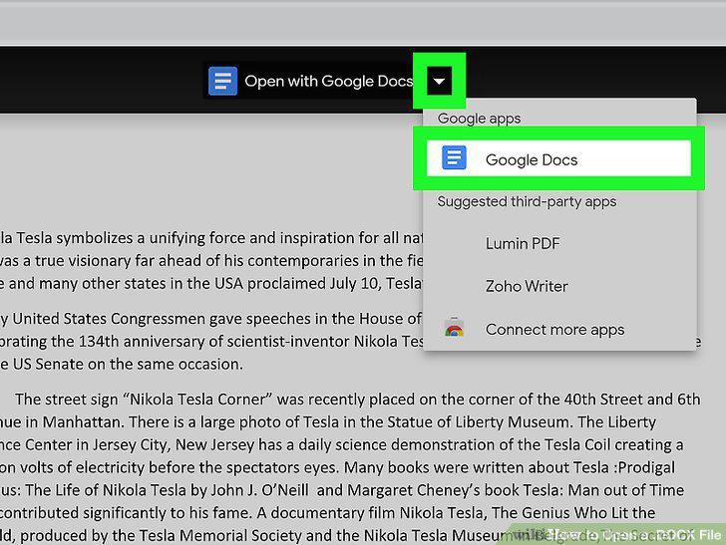726x545 pixels.
Task: Click the Open with Google Docs button text
Action: coord(328,81)
